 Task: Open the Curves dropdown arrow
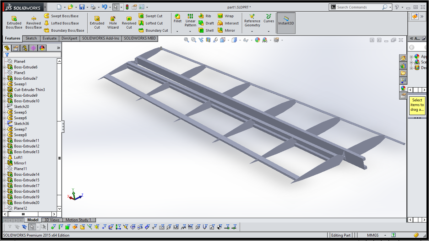point(269,31)
